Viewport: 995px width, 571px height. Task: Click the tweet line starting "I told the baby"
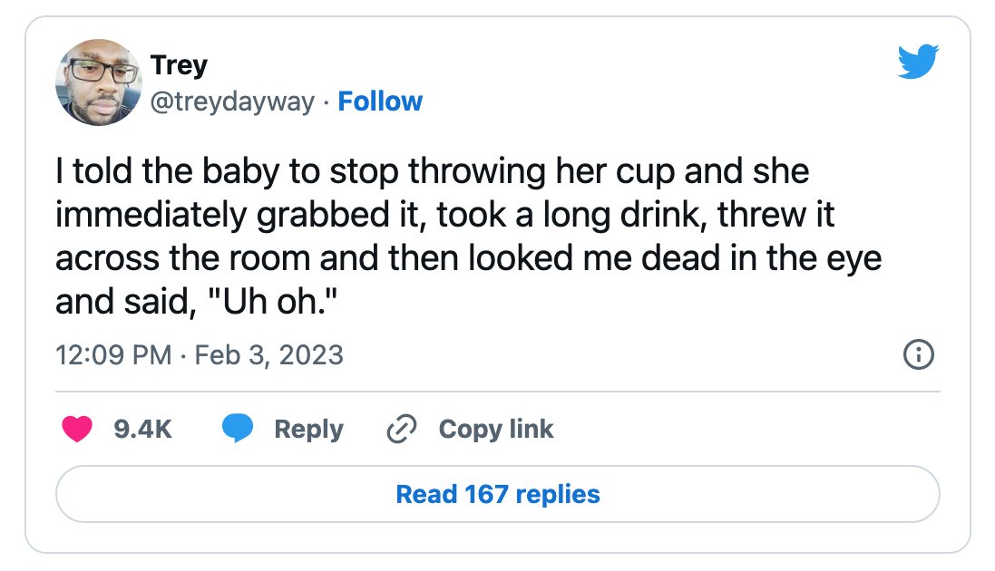tap(433, 171)
